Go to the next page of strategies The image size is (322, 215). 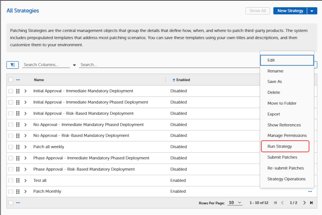click(304, 203)
